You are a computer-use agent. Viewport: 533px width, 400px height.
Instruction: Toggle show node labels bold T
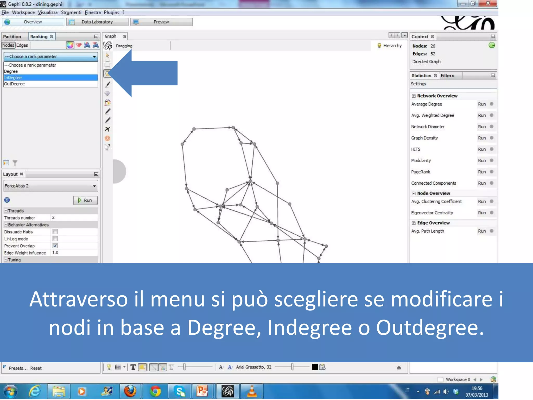tap(133, 367)
